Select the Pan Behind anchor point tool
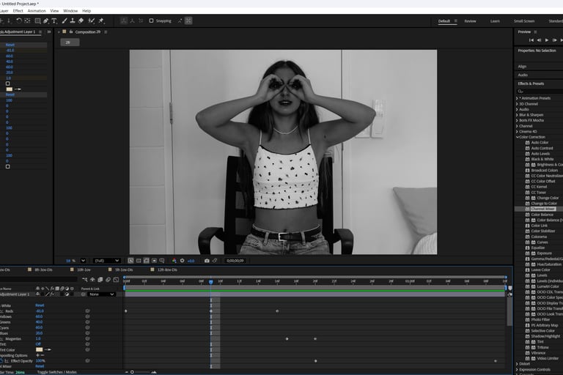The image size is (563, 375). [27, 21]
